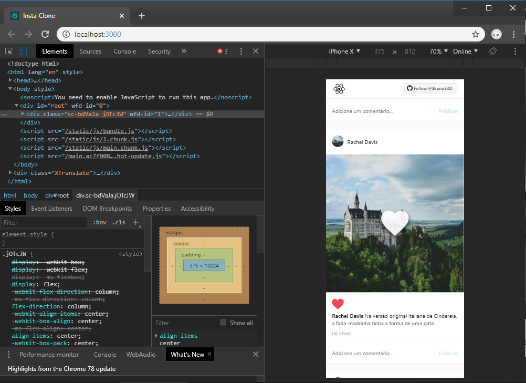The width and height of the screenshot is (526, 383).
Task: Click the top Publicar button
Action: (x=448, y=111)
